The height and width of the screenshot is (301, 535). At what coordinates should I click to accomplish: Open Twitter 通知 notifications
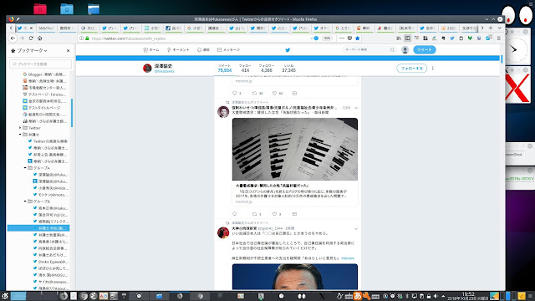[x=203, y=50]
